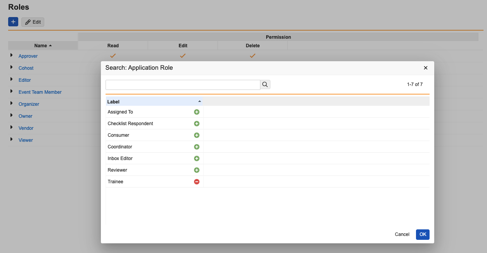Open the Organizer role link
The width and height of the screenshot is (487, 253).
click(29, 104)
